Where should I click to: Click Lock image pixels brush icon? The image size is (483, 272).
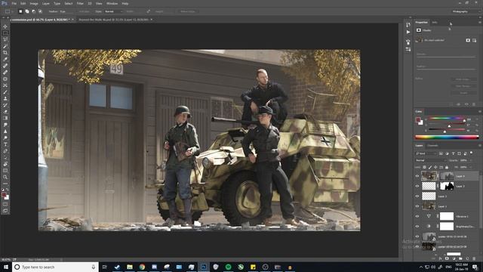click(x=430, y=167)
